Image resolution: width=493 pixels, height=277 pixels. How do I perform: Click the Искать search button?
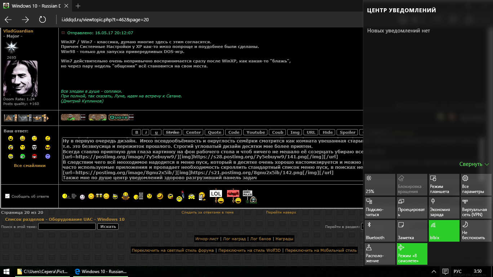[108, 227]
